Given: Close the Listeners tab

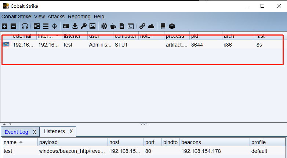Looking at the screenshot, I should (71, 131).
